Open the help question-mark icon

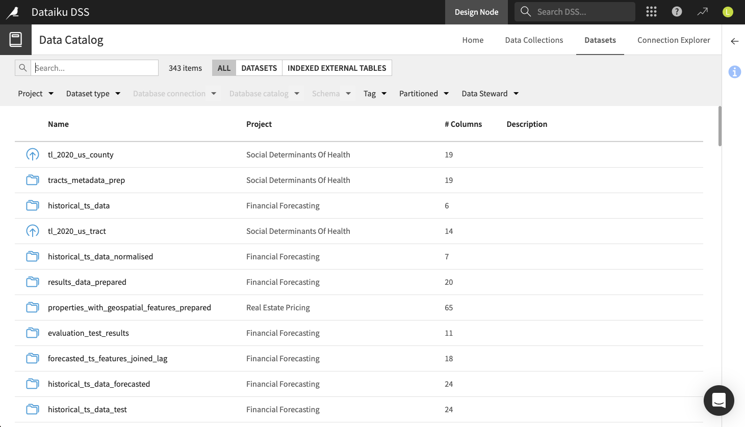pyautogui.click(x=677, y=11)
